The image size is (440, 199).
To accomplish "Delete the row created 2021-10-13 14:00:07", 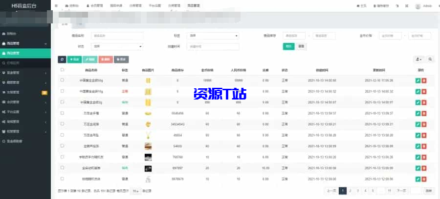I will [x=424, y=102].
